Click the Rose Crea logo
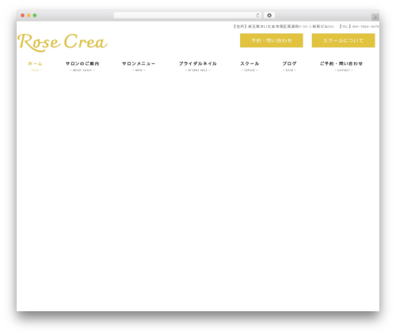The height and width of the screenshot is (335, 396). tap(63, 42)
